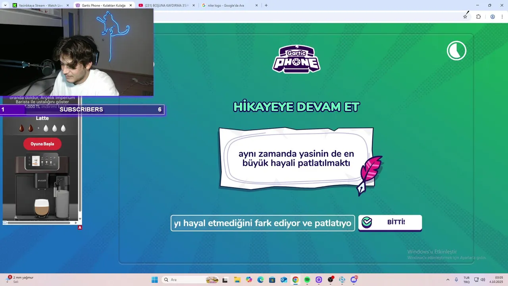Click the Gartic Phone logo
The height and width of the screenshot is (286, 508).
click(x=296, y=59)
